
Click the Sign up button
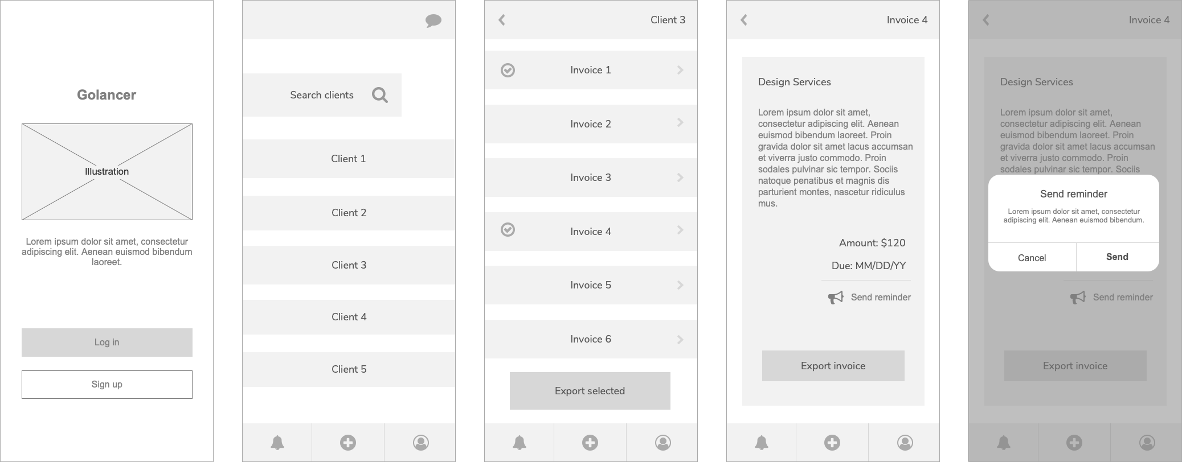(107, 385)
